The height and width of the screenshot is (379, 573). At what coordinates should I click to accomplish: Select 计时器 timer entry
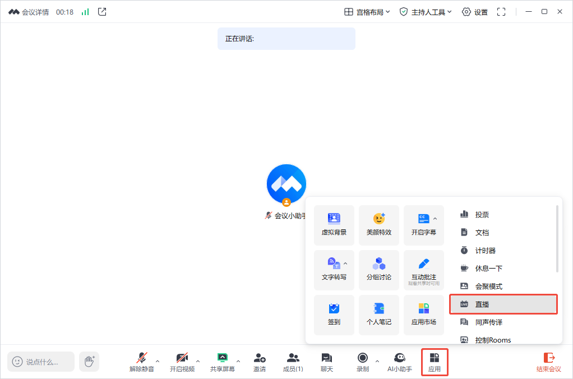(503, 251)
